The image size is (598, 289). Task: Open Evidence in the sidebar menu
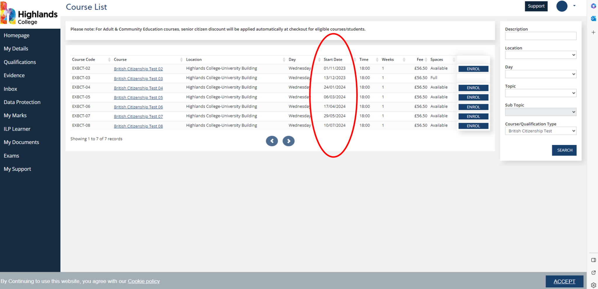coord(14,75)
